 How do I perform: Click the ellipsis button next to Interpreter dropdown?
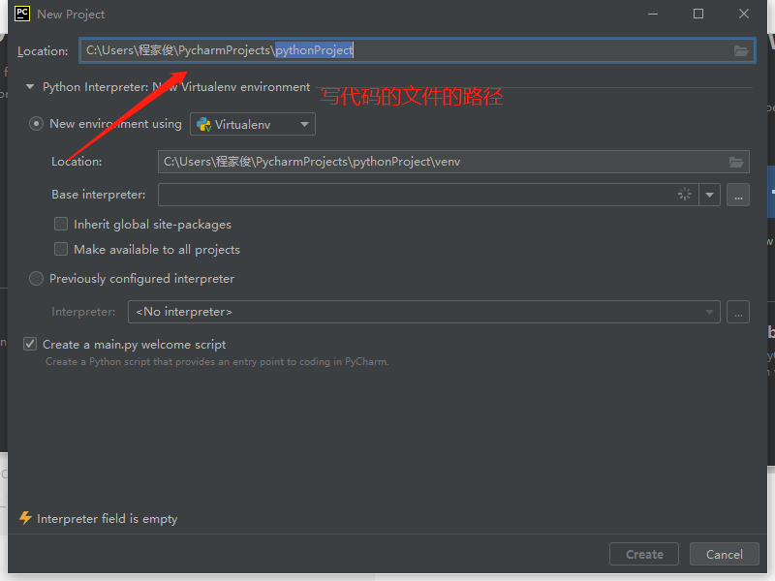[x=738, y=312]
